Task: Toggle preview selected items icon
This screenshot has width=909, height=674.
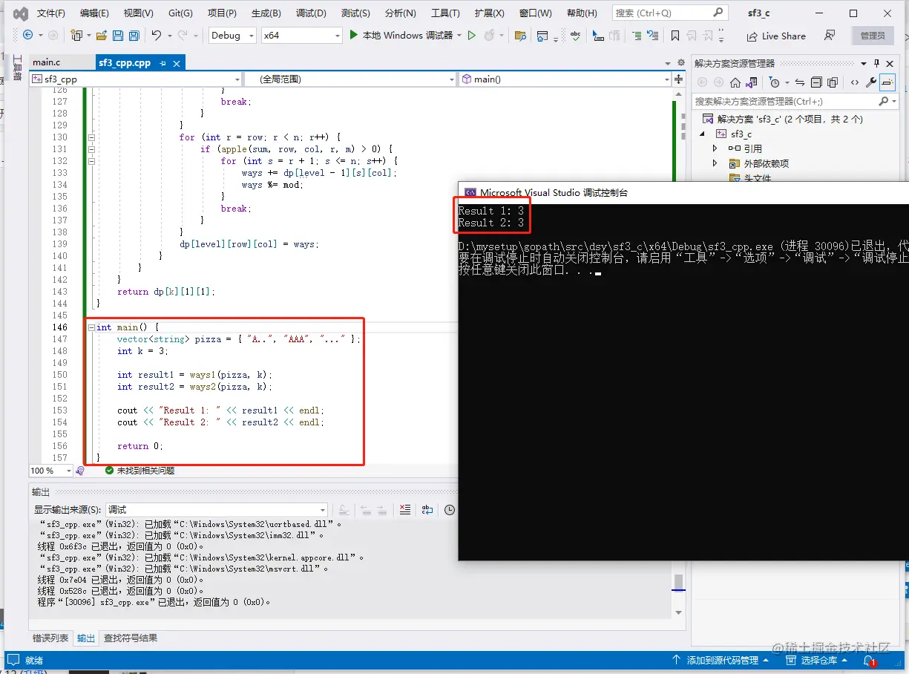Action: pyautogui.click(x=887, y=82)
